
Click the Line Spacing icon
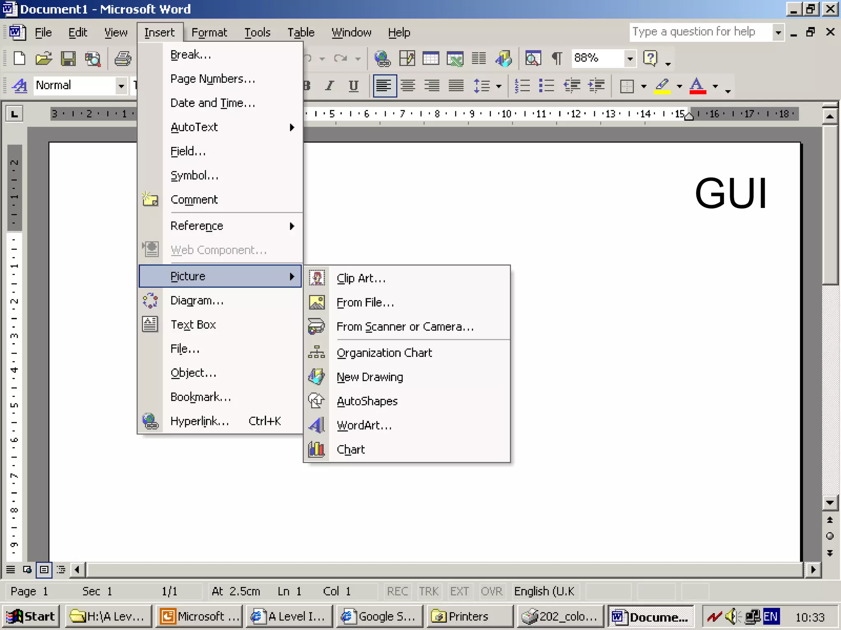[482, 86]
